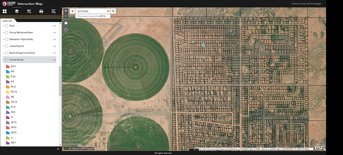Open options menu for County Zoning

tap(55, 60)
